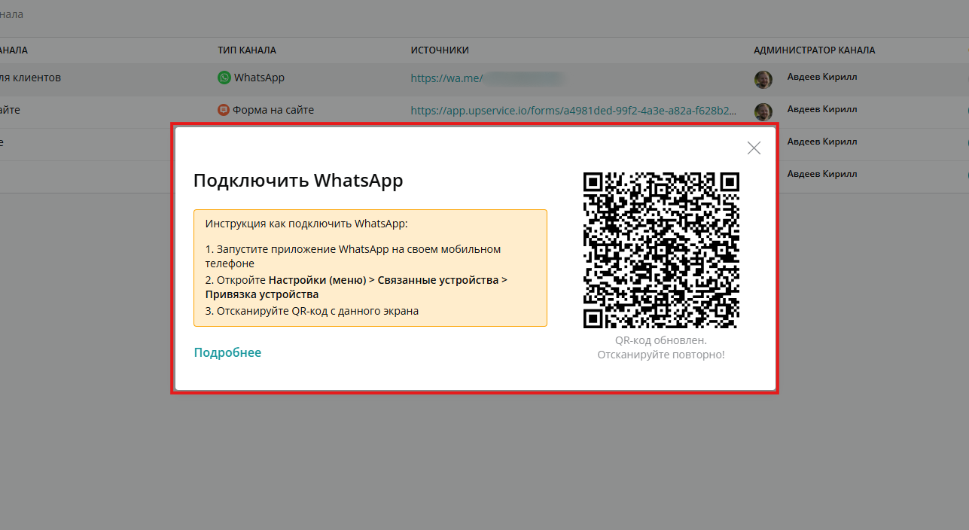Image resolution: width=969 pixels, height=530 pixels.
Task: Close the Подключить WhatsApp dialog
Action: coord(754,148)
